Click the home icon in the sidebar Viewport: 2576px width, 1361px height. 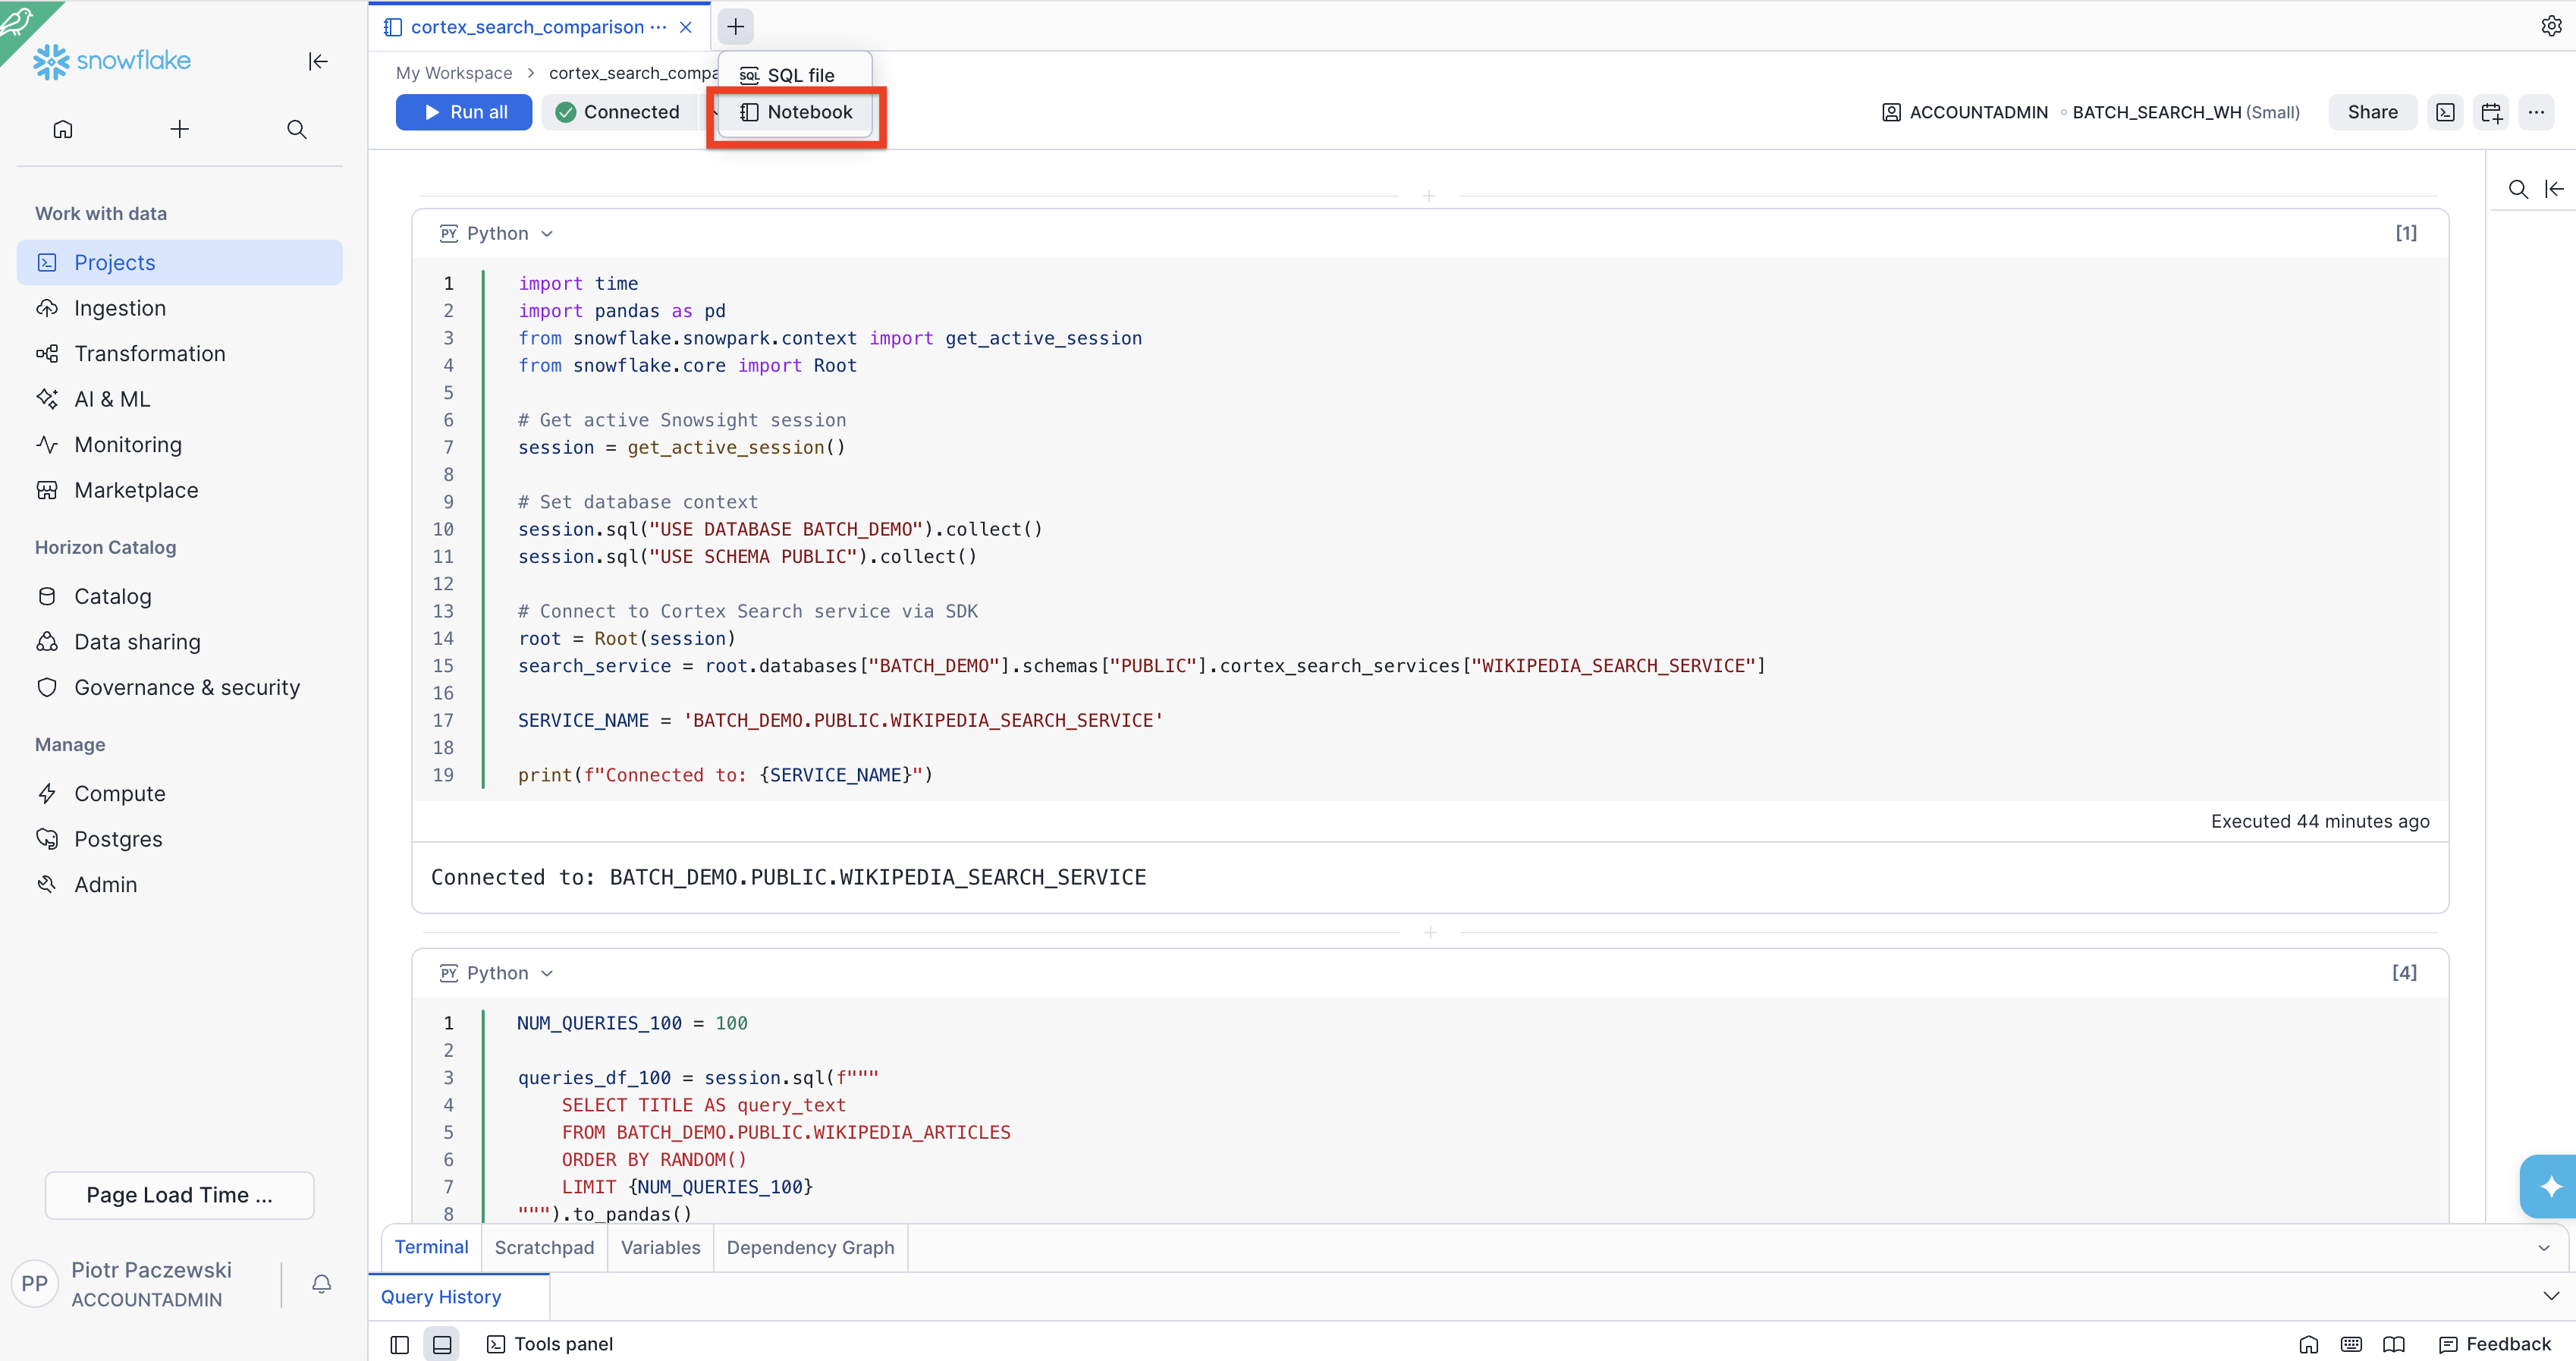click(63, 129)
